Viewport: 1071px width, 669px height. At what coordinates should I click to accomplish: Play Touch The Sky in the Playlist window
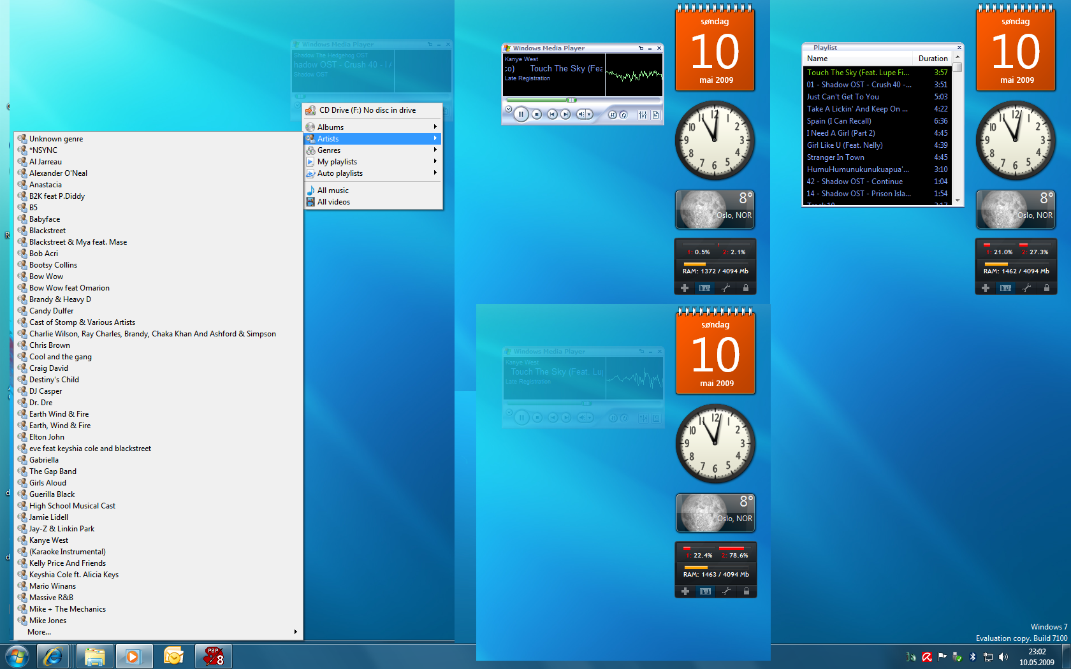(x=877, y=73)
